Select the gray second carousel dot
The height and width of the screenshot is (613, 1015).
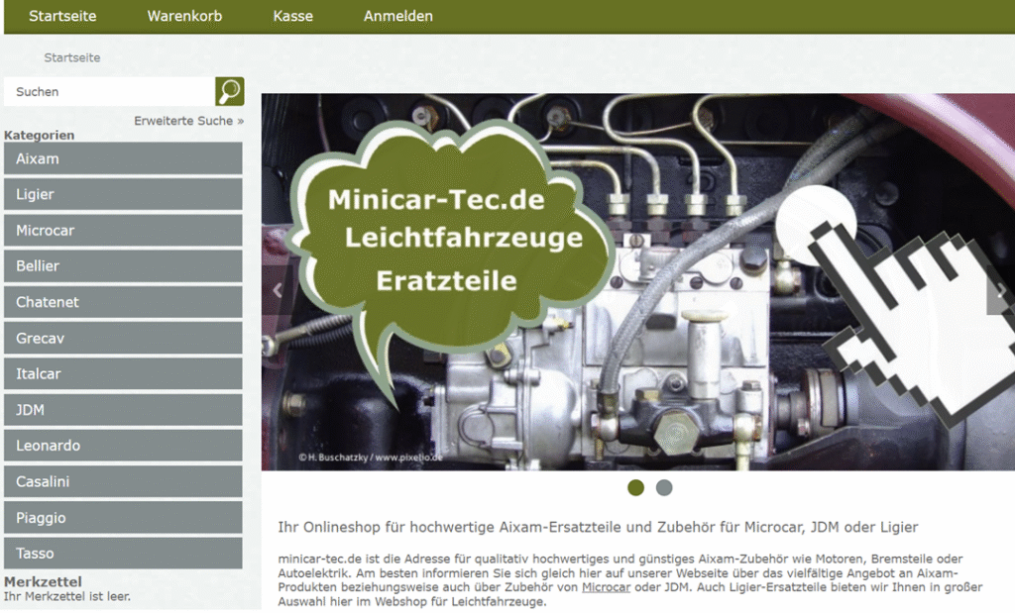tap(663, 487)
